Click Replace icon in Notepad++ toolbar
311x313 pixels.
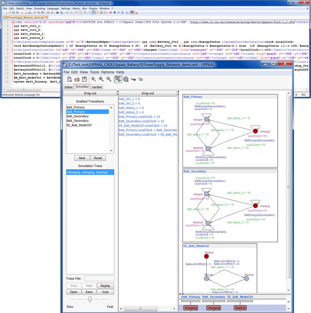62,12
